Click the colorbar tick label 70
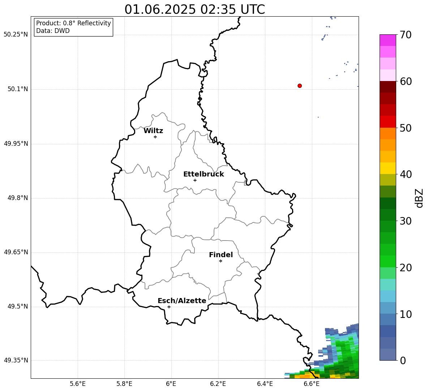428x391 pixels. tap(406, 35)
